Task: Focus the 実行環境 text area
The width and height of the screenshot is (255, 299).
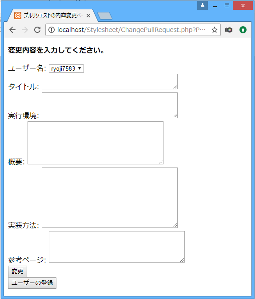Action: pos(110,105)
